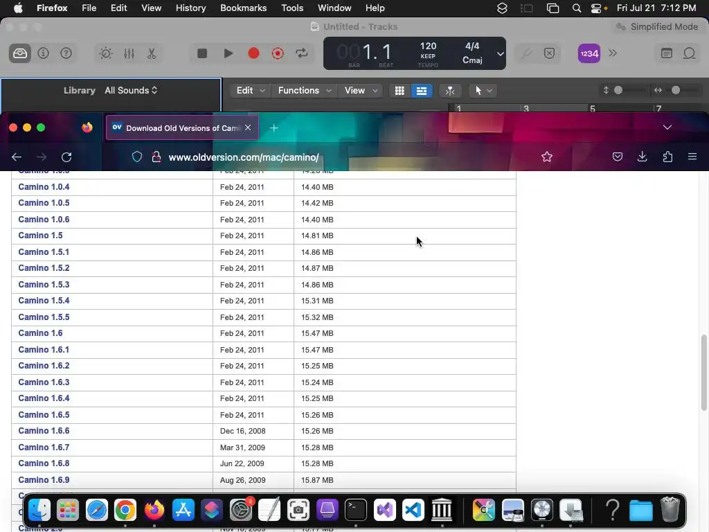Open the pointer tool menu in Logic
The image size is (709, 532).
pos(483,91)
